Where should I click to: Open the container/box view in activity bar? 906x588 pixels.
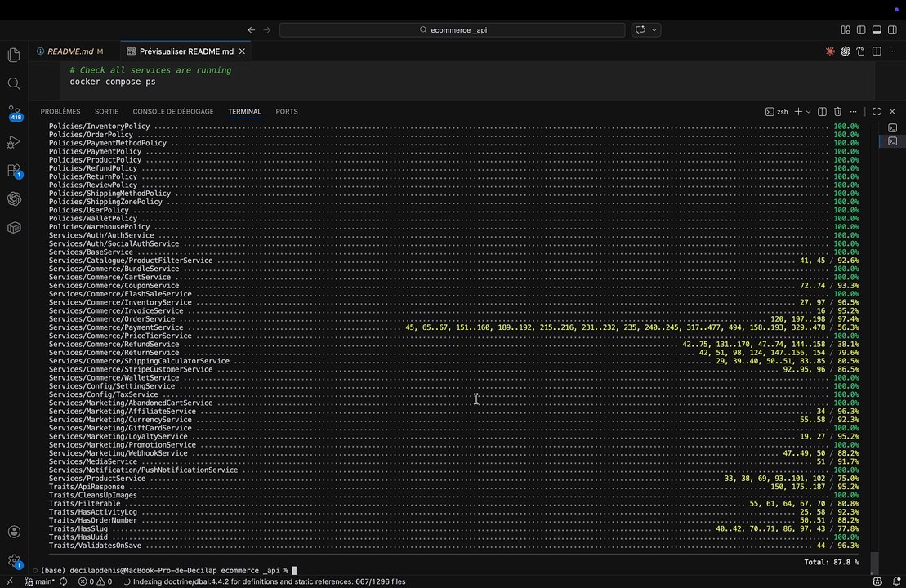pos(14,228)
